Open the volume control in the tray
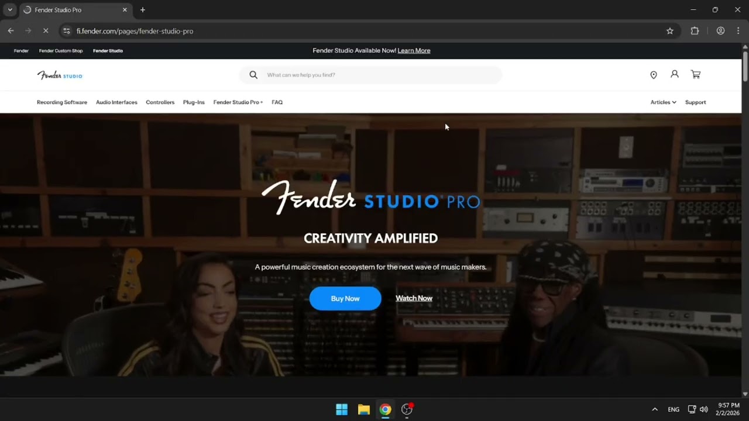Image resolution: width=749 pixels, height=421 pixels. (x=704, y=409)
